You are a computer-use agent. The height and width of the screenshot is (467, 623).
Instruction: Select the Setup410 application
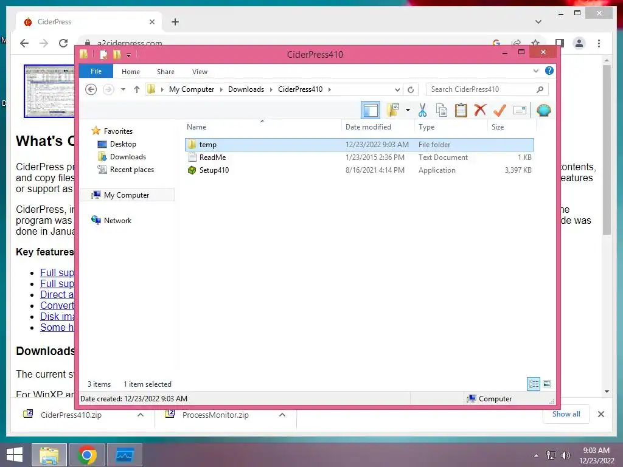click(359, 170)
